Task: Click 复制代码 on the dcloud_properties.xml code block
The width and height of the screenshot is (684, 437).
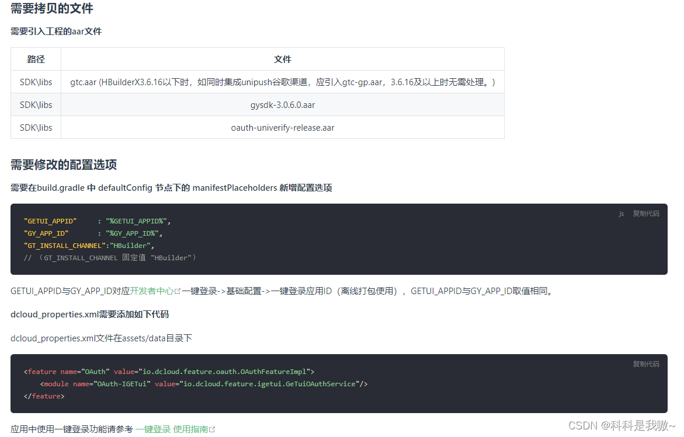Action: (x=646, y=362)
